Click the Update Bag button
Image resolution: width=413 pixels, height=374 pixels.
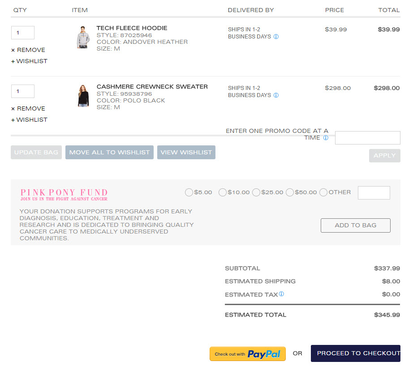pyautogui.click(x=36, y=152)
